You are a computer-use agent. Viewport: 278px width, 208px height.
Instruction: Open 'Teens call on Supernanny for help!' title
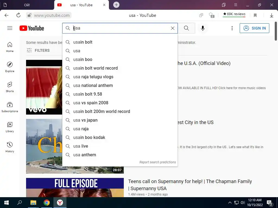click(190, 185)
